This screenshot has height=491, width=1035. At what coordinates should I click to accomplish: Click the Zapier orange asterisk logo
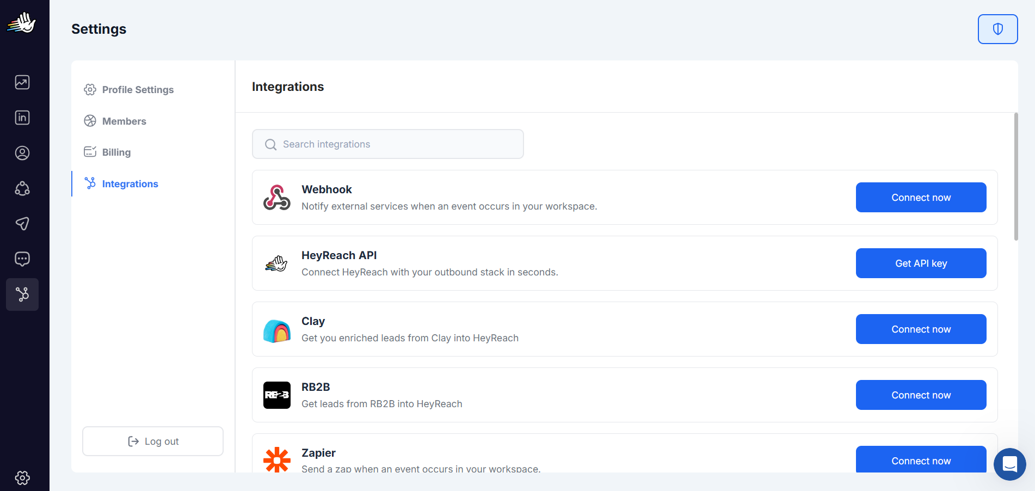click(x=277, y=460)
